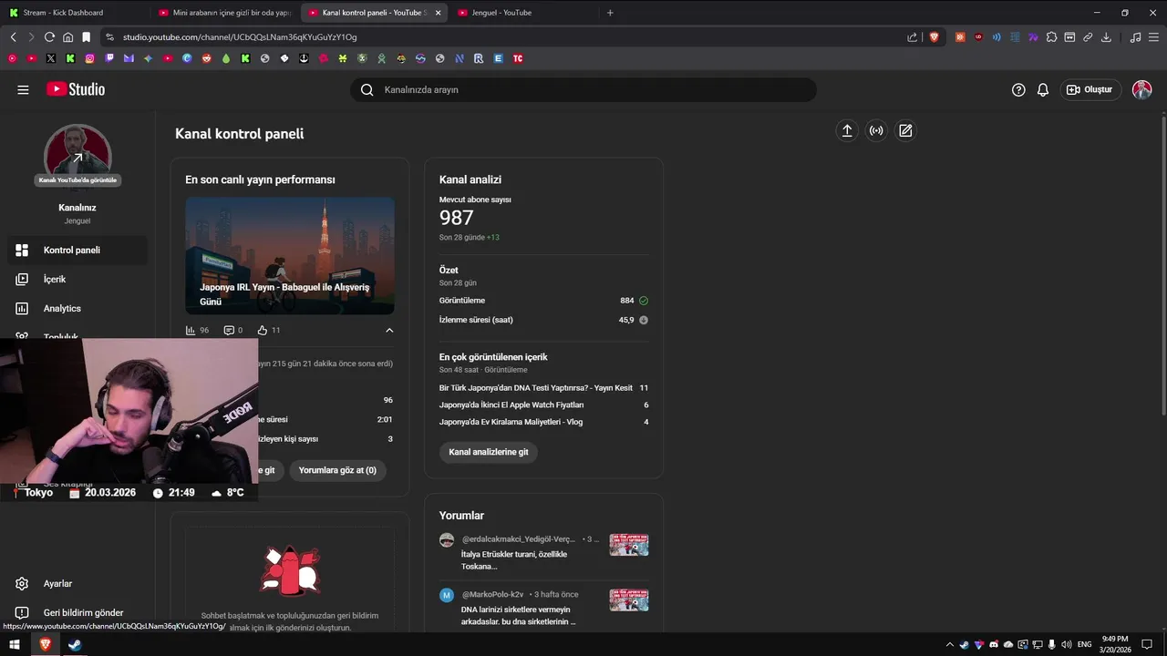Switch to Stream - Kick Dashboard tab
This screenshot has height=656, width=1167.
73,13
